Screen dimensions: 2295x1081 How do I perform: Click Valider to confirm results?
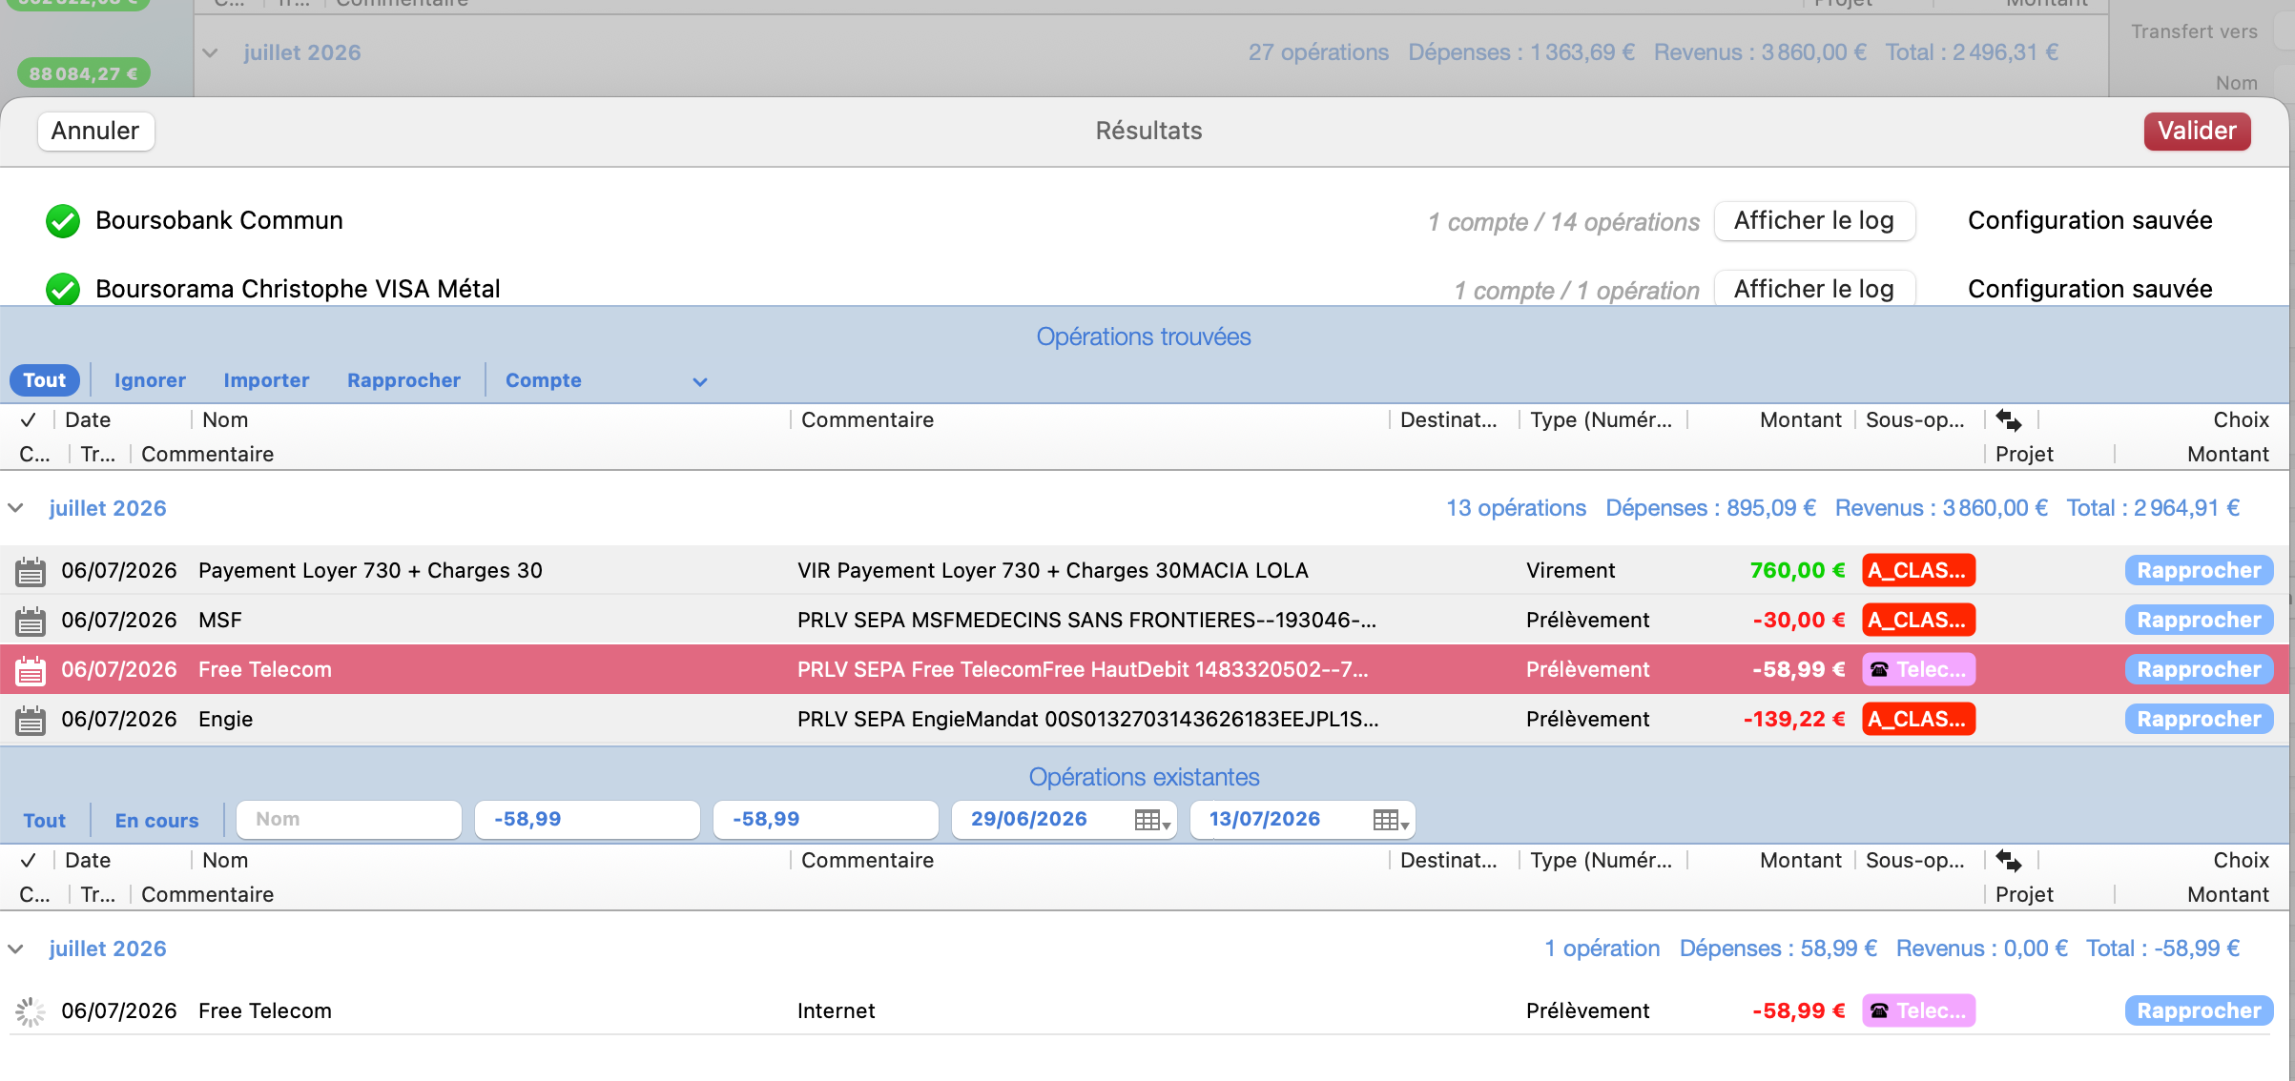pyautogui.click(x=2197, y=131)
